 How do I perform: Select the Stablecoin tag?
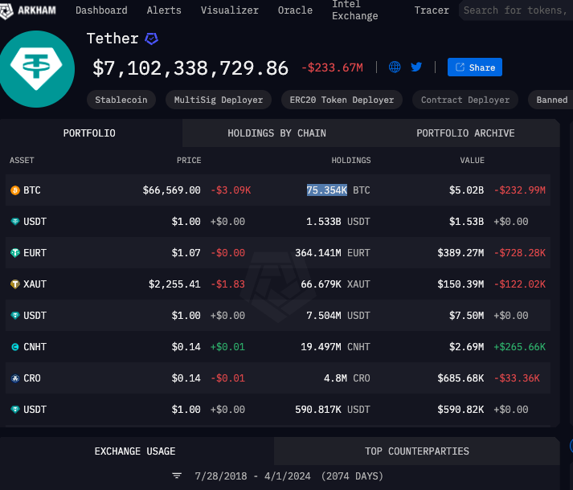[x=121, y=100]
